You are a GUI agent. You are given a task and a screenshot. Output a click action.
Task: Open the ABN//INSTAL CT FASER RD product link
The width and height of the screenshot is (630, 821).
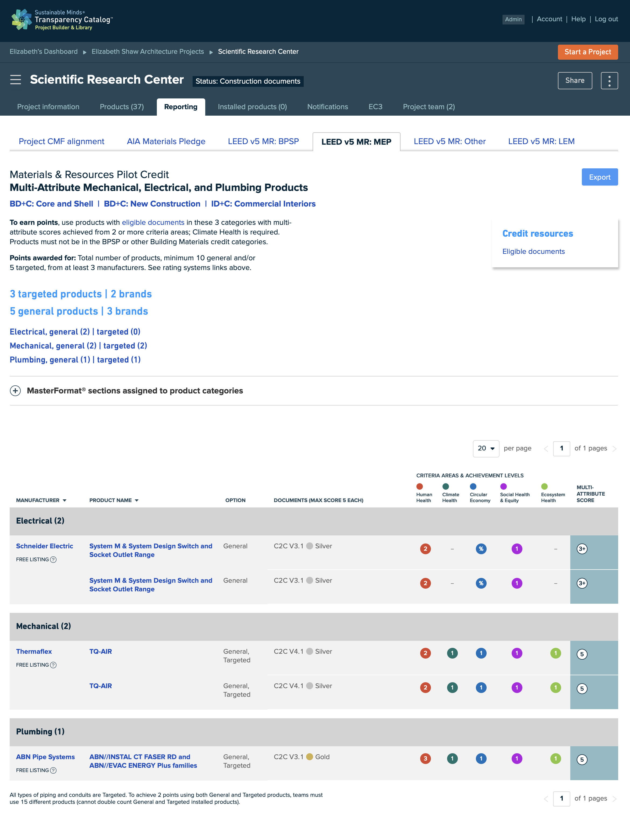143,761
